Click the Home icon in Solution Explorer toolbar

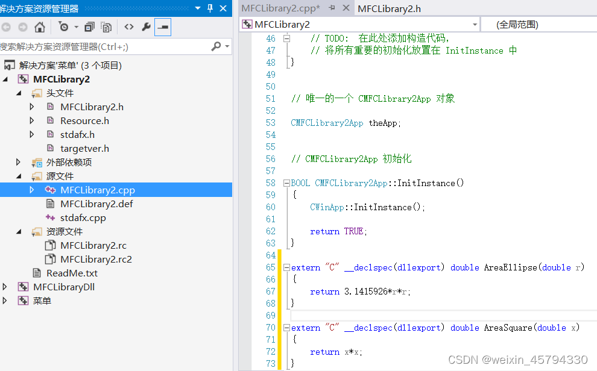(x=39, y=27)
